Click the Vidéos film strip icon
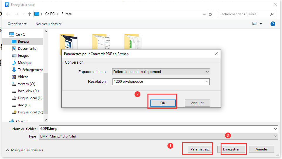Image resolution: width=282 pixels, height=159 pixels. click(14, 77)
